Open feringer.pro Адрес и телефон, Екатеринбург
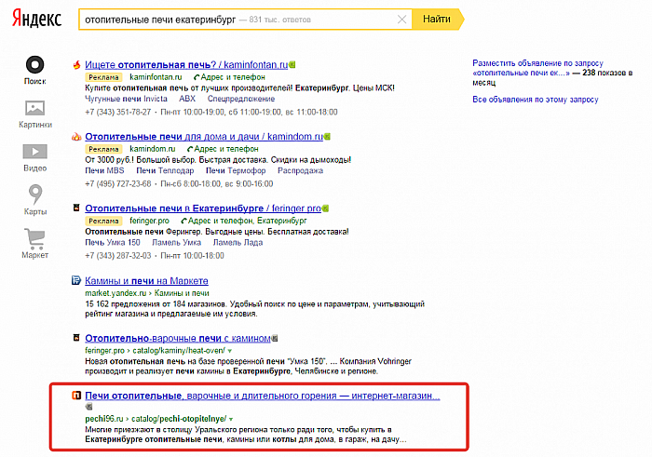Viewport: 652px width, 457px height. click(244, 221)
